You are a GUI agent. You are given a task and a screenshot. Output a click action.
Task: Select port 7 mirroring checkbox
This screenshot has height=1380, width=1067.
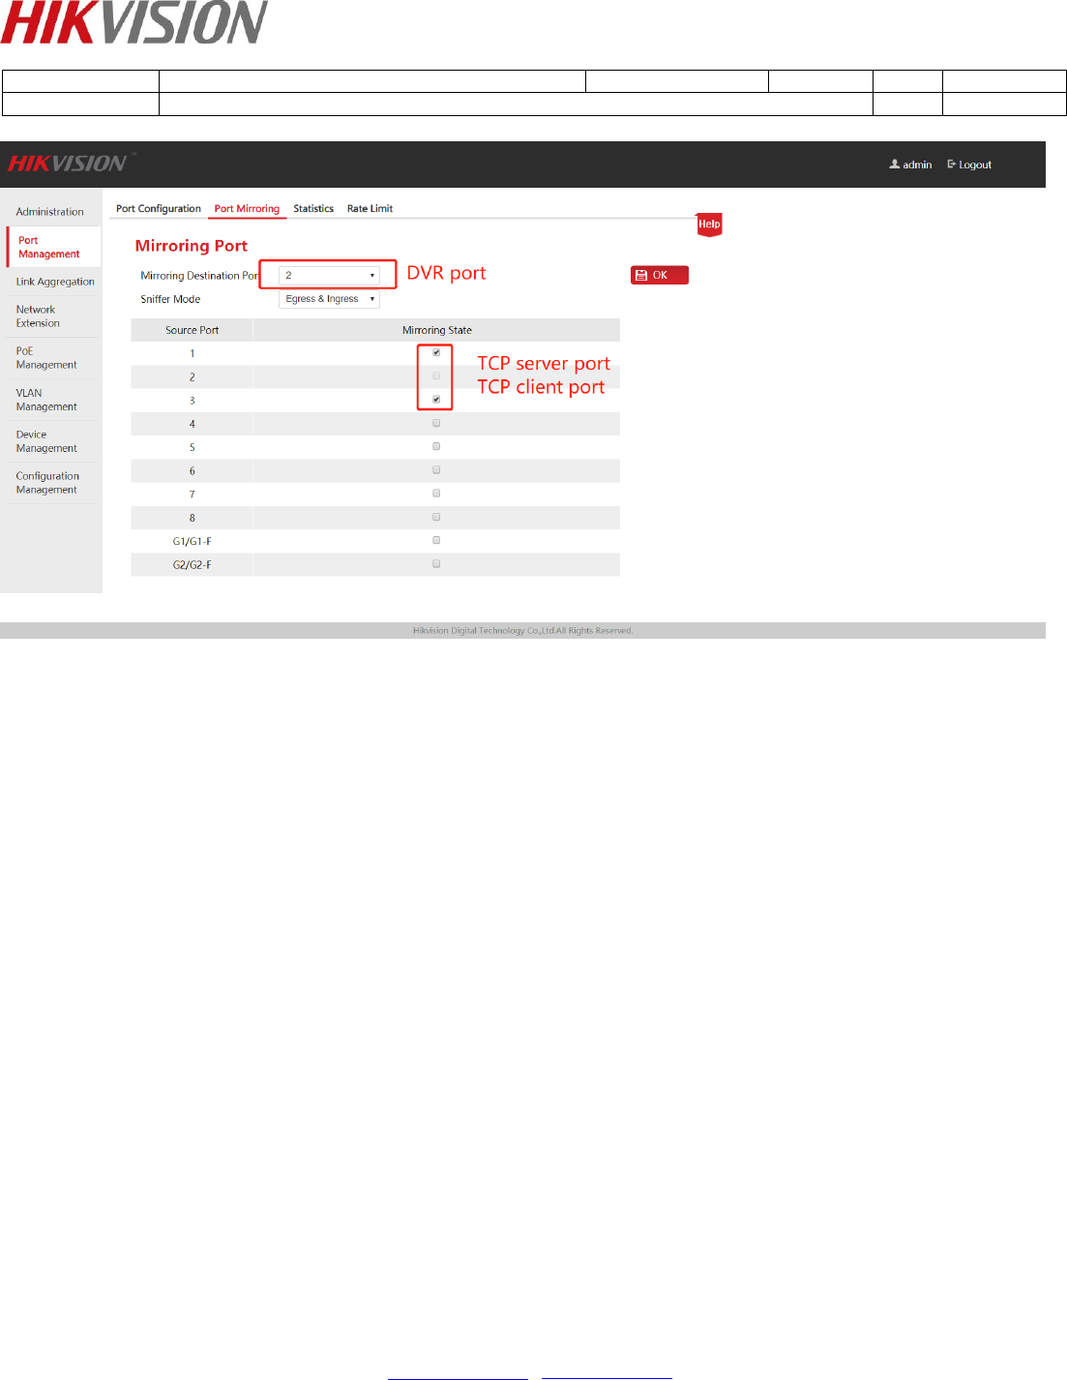click(436, 494)
